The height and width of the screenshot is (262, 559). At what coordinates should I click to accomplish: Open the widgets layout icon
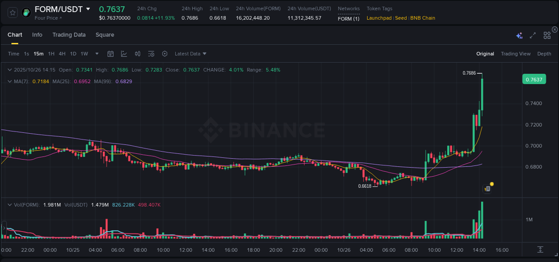[x=546, y=34]
